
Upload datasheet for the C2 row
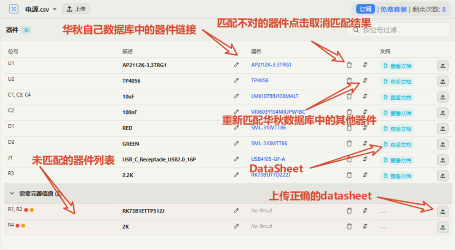pos(443,113)
